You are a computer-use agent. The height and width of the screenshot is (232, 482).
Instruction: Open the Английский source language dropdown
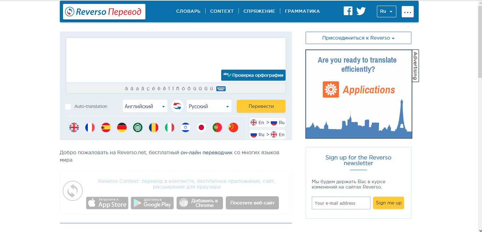click(145, 106)
